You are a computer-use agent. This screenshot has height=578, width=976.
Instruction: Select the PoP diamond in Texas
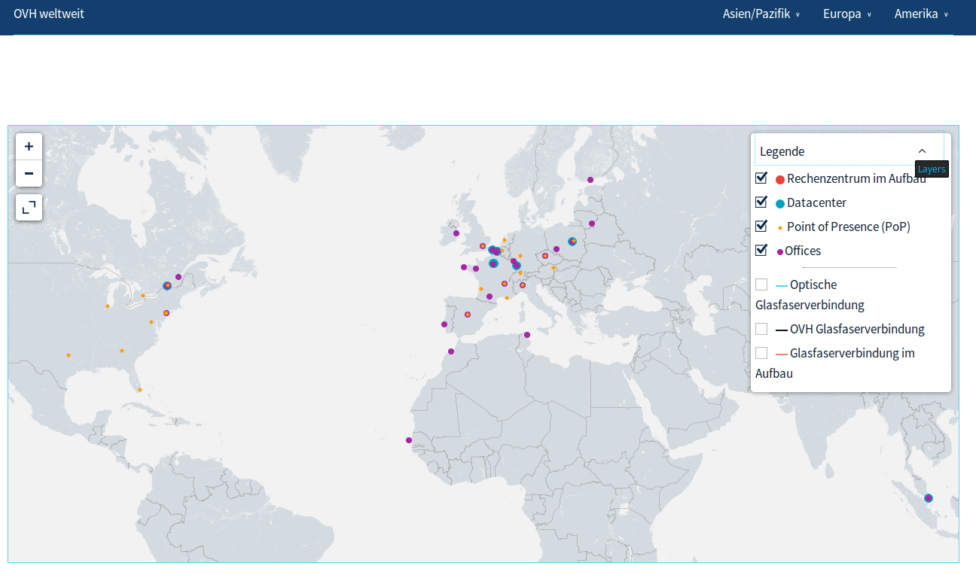click(x=69, y=355)
